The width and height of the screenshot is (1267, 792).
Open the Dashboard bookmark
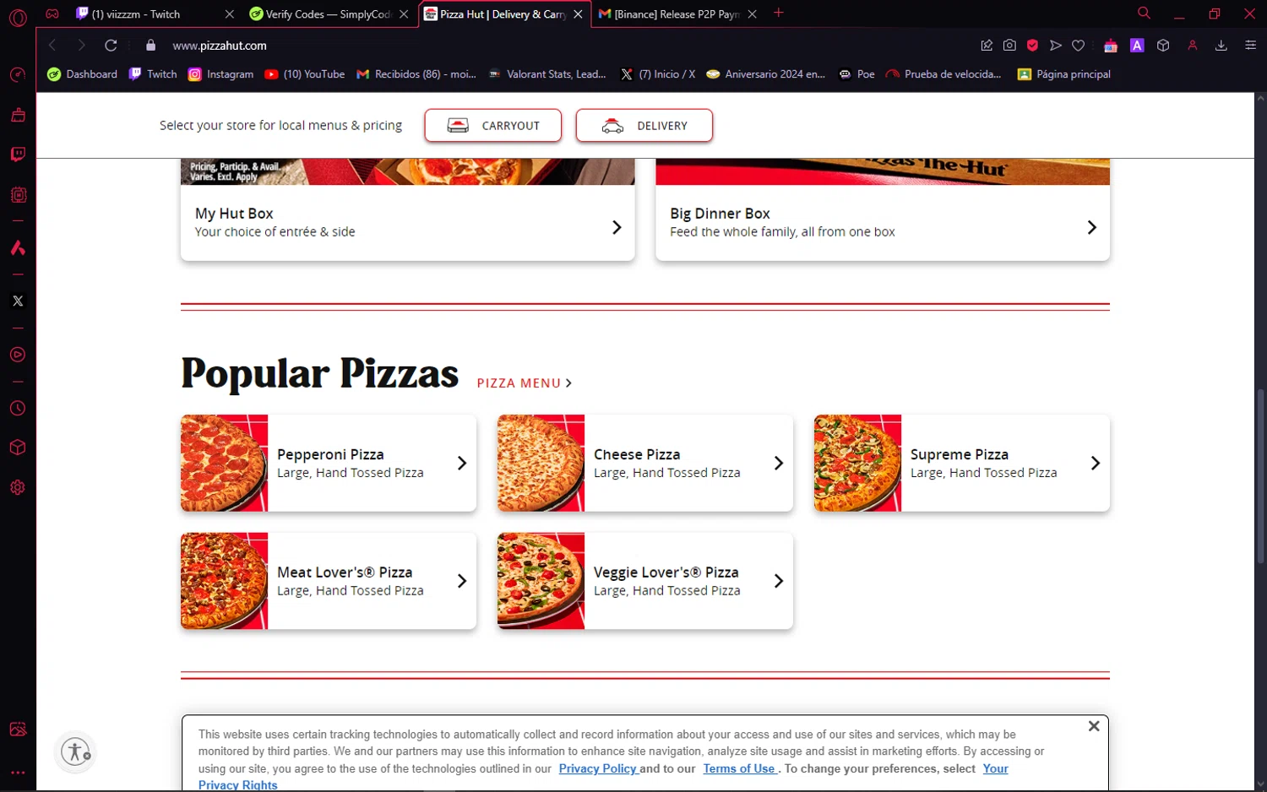point(83,74)
